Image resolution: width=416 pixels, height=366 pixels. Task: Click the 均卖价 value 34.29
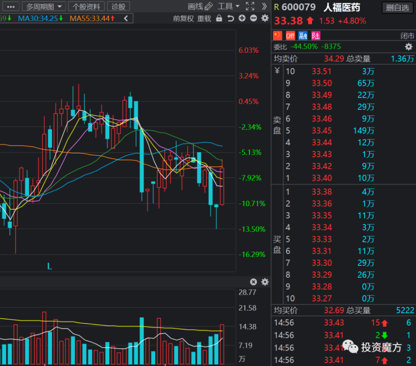[334, 59]
